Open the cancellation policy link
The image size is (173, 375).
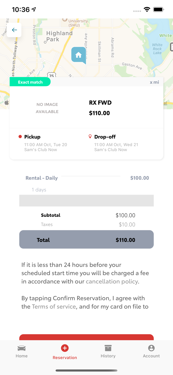112,281
